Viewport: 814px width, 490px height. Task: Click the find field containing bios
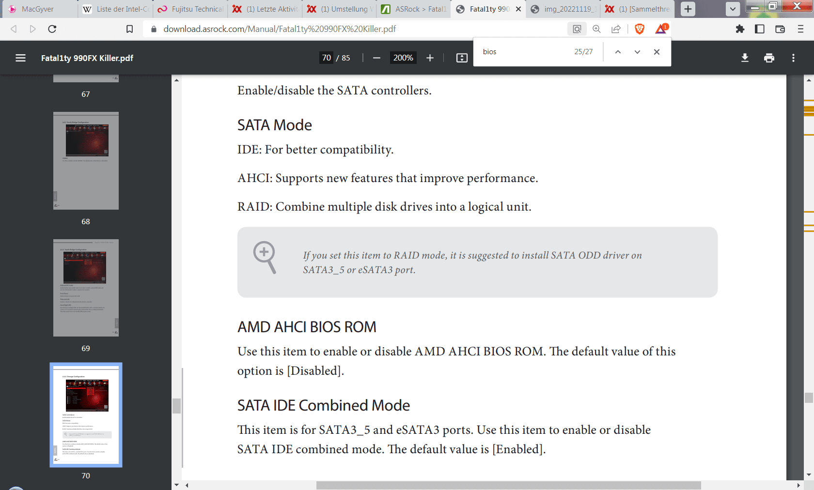coord(523,52)
